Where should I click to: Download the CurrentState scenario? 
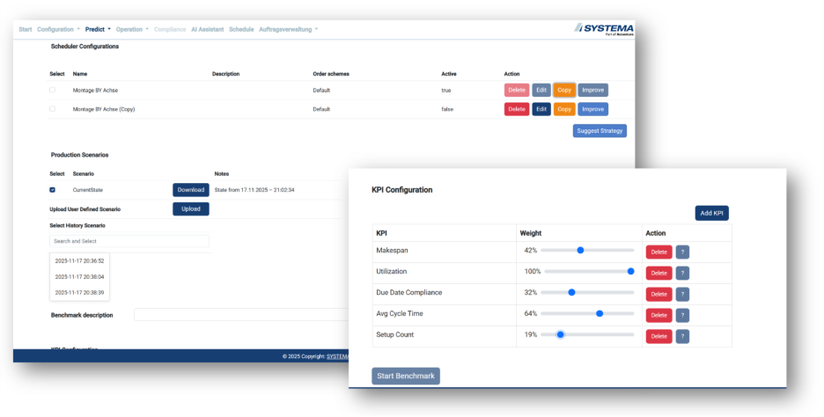190,189
